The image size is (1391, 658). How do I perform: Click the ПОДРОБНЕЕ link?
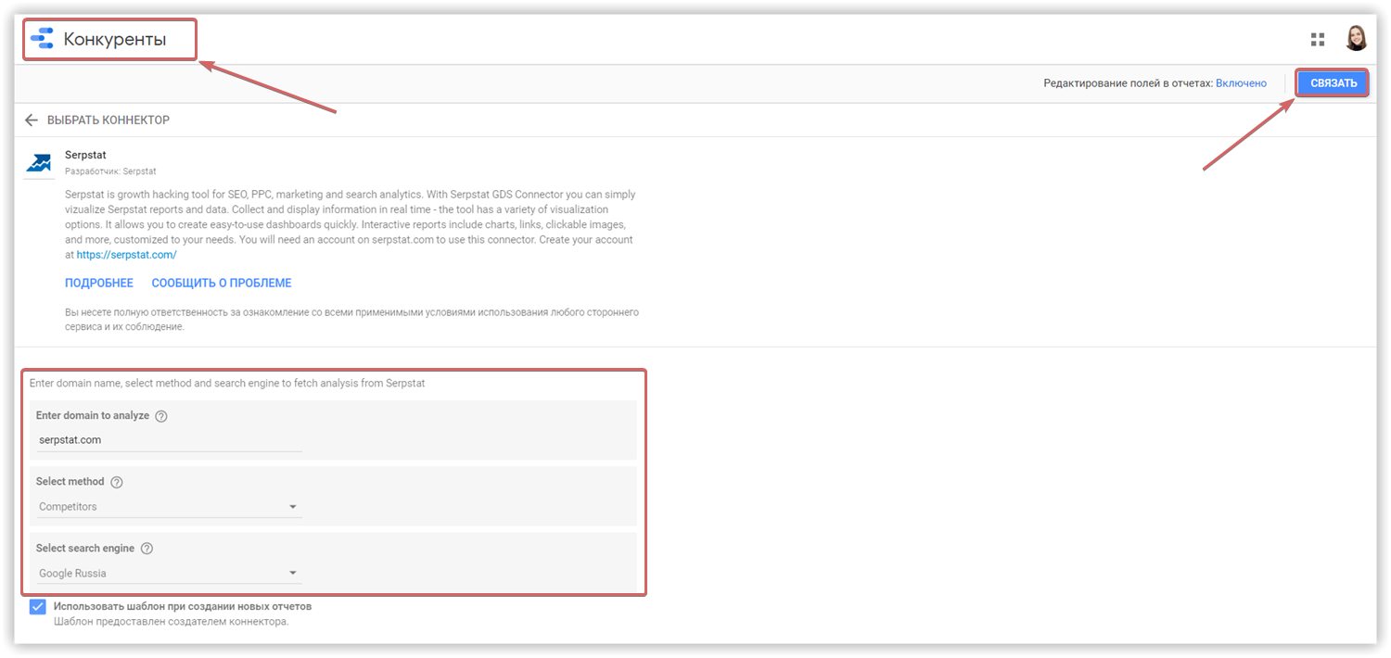point(99,283)
